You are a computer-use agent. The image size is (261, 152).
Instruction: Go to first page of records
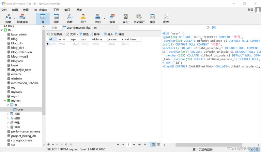[x=118, y=145]
